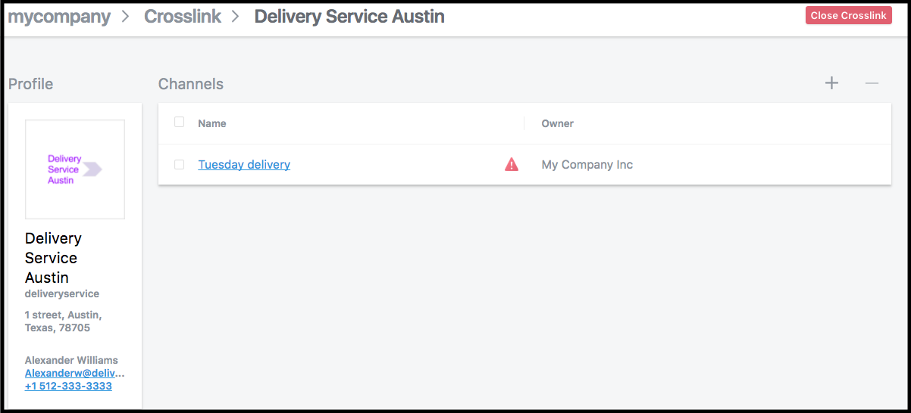Screen dimensions: 911x413
Task: Click the Channels section heading
Action: tap(191, 84)
